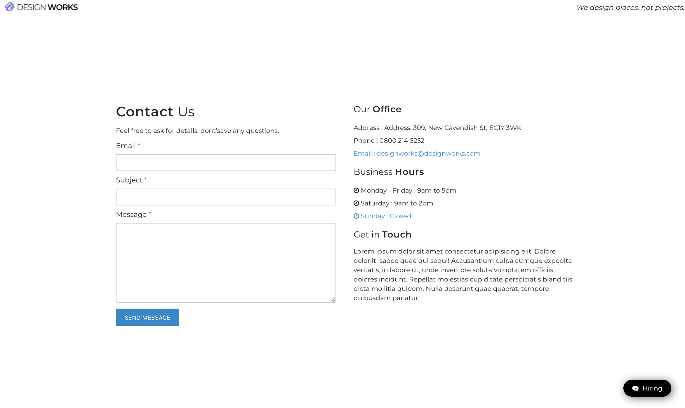Click the Subject field label
This screenshot has height=408, width=685.
pos(129,180)
